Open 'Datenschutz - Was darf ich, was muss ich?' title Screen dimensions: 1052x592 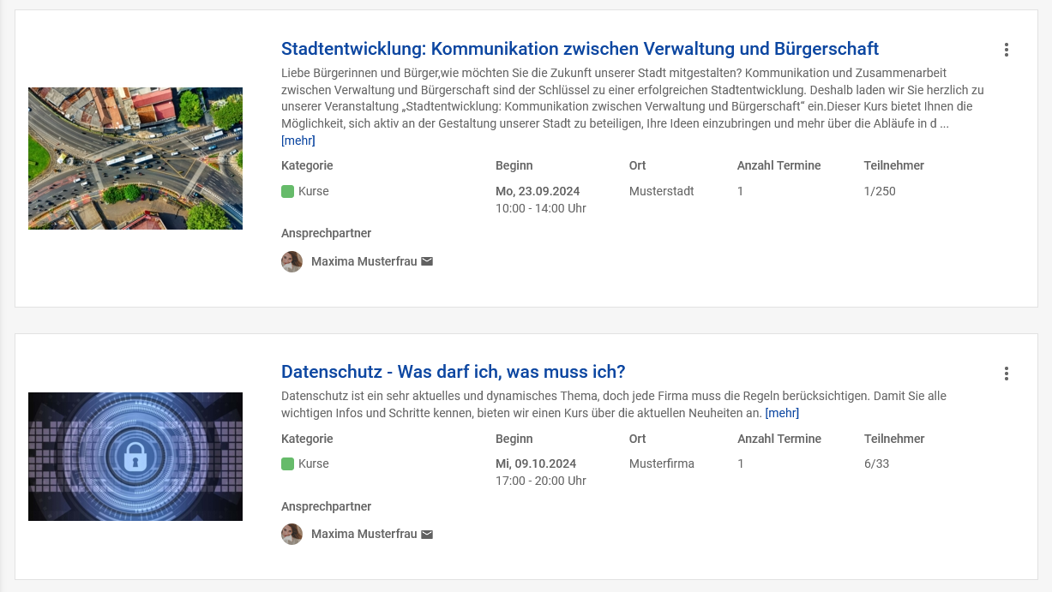[x=454, y=372]
